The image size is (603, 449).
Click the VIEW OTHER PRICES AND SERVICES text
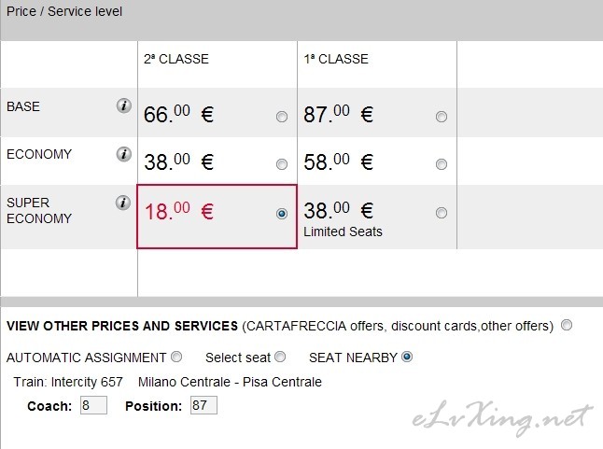[x=122, y=326]
